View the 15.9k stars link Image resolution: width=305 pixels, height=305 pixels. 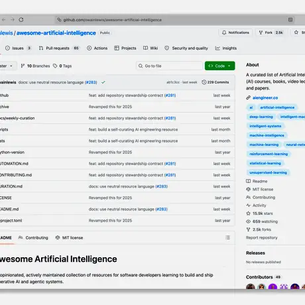[259, 213]
